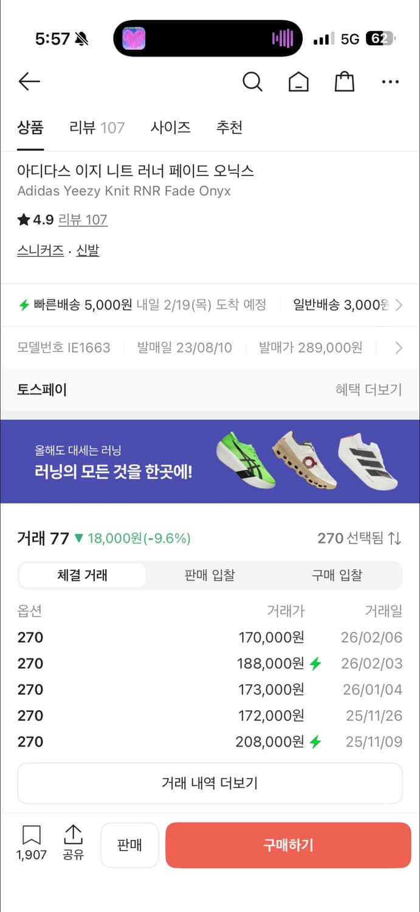Tap the lightning fast-delivery icon next to 188,000원
Viewport: 420px width, 912px height.
pyautogui.click(x=314, y=663)
